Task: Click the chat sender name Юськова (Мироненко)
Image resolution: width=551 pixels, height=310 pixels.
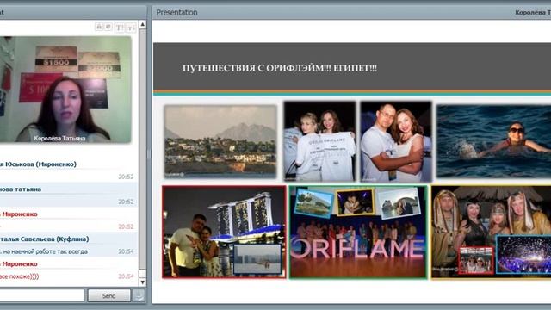Action: [x=41, y=164]
